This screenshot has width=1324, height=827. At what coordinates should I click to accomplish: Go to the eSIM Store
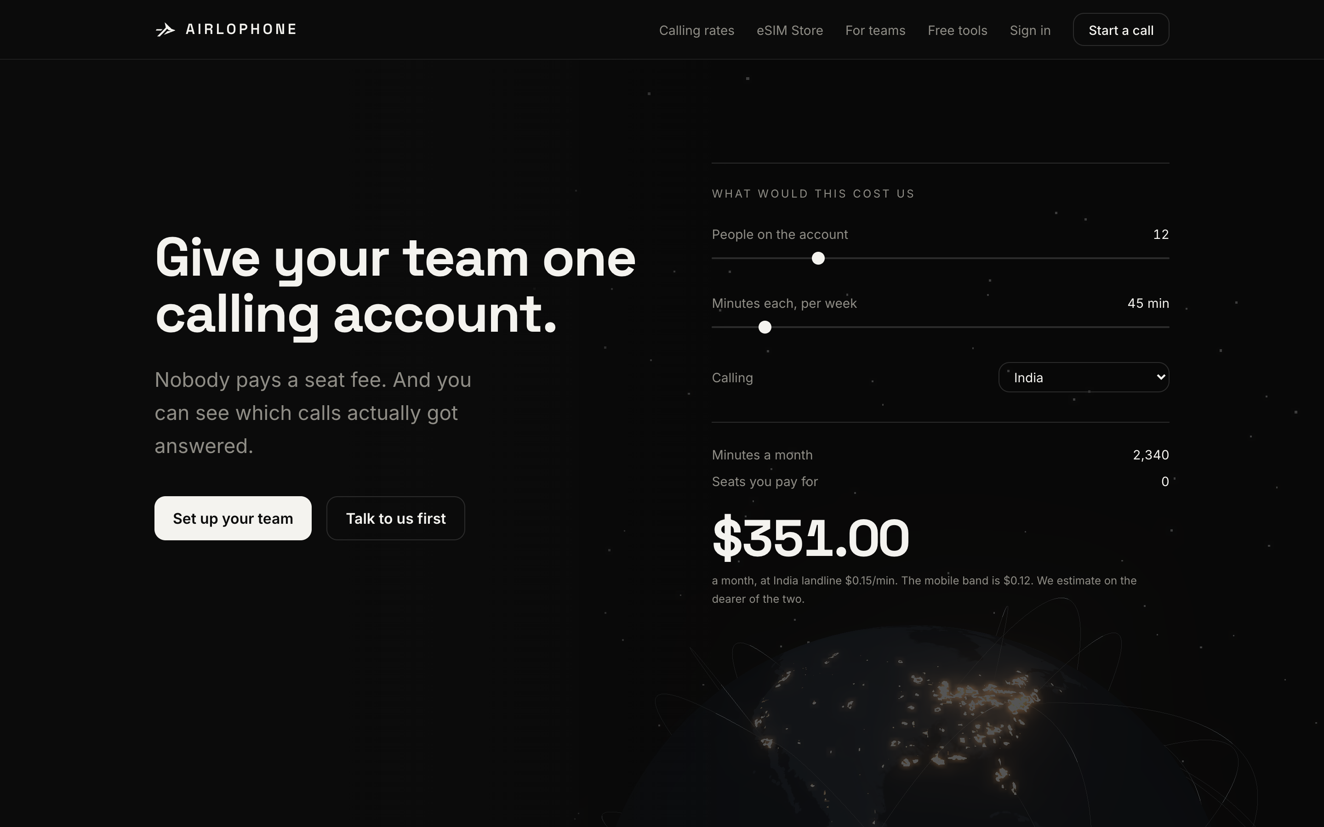[x=789, y=30]
